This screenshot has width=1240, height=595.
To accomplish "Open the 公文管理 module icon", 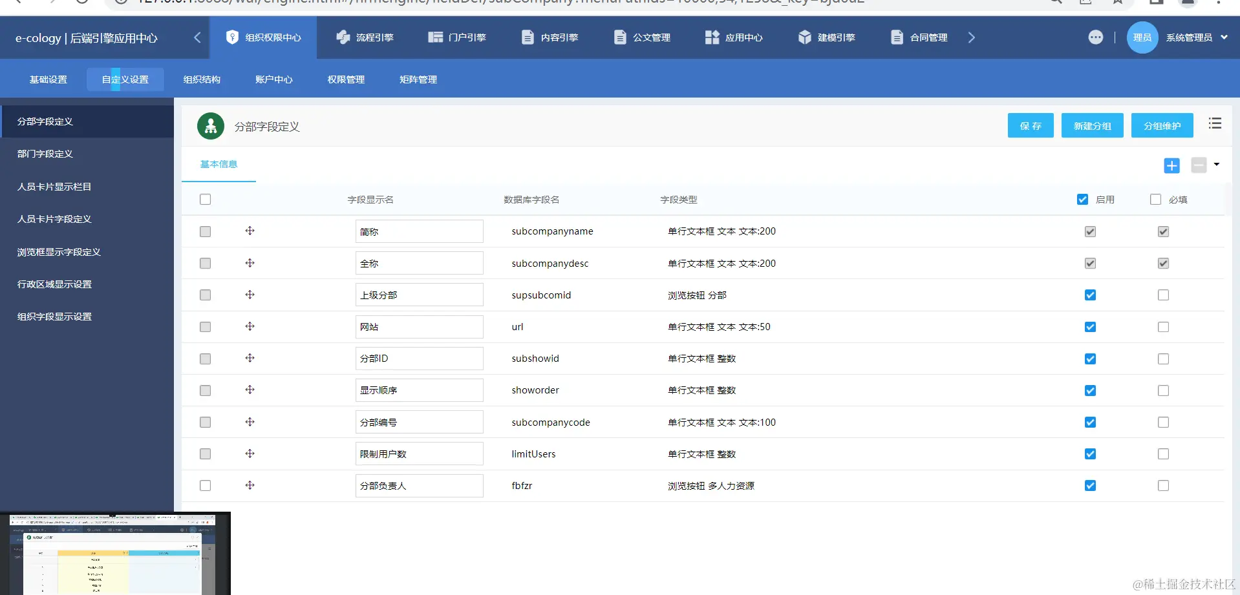I will point(620,37).
